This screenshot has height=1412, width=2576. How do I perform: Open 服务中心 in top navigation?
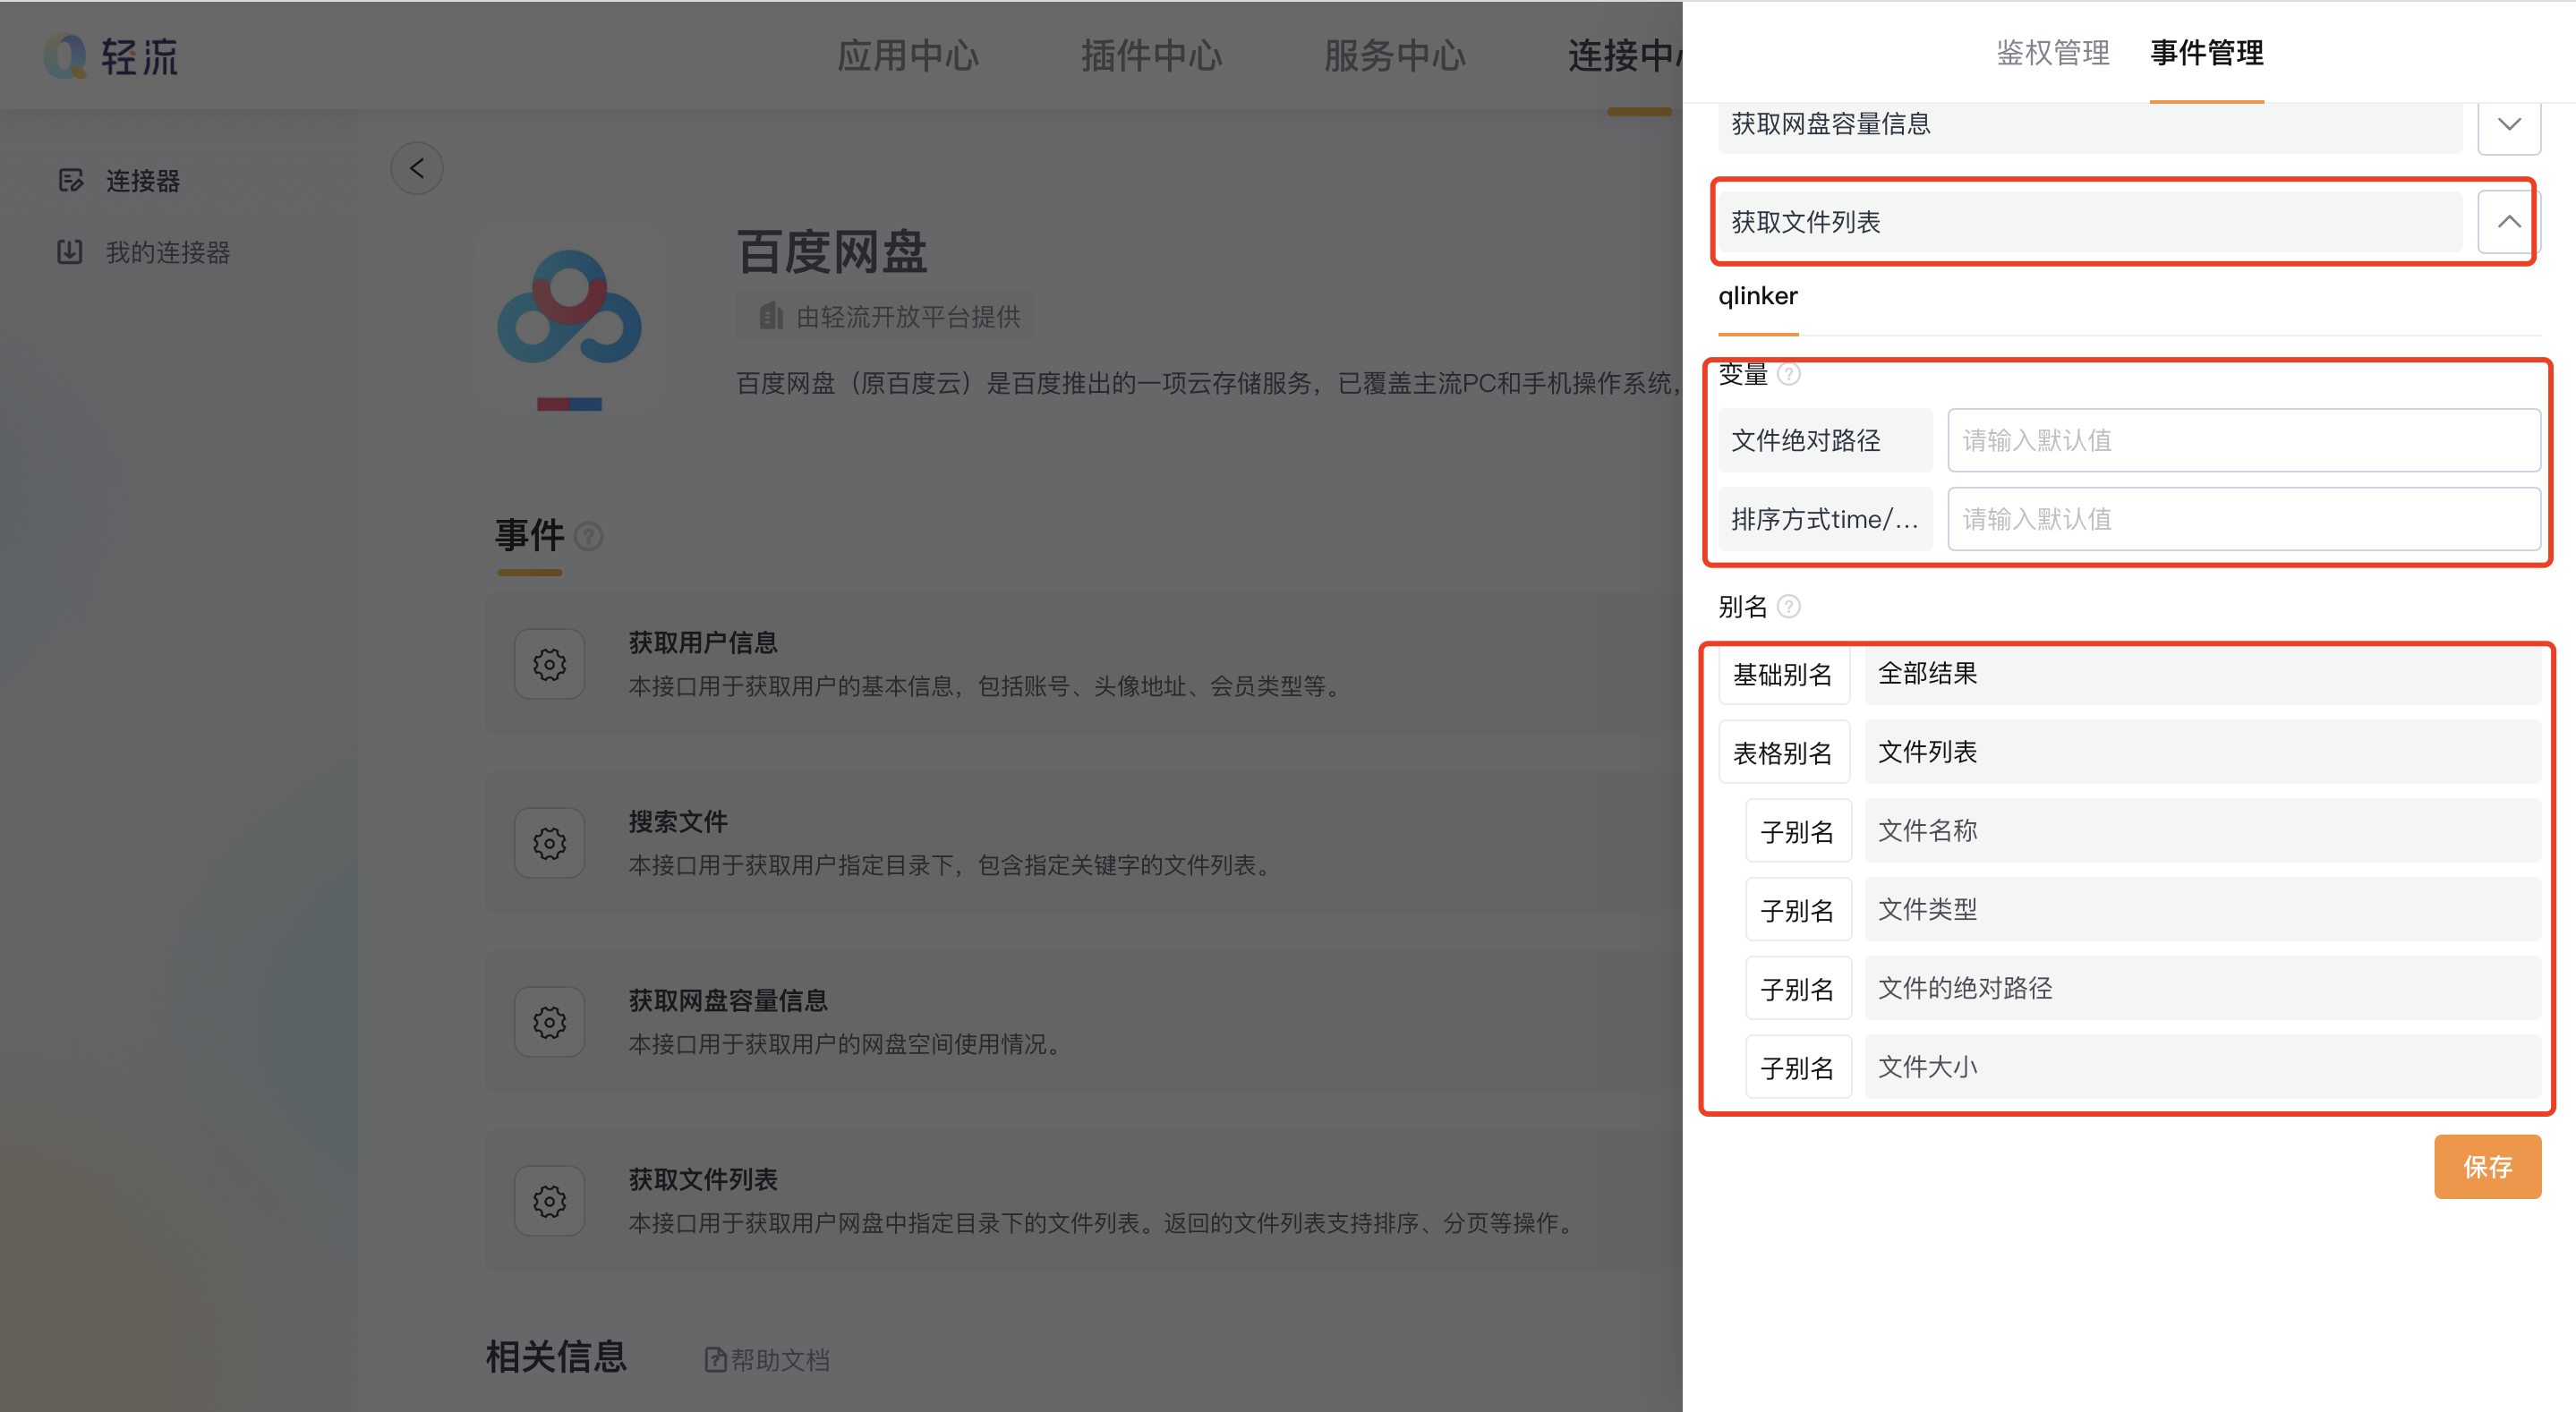(x=1395, y=56)
